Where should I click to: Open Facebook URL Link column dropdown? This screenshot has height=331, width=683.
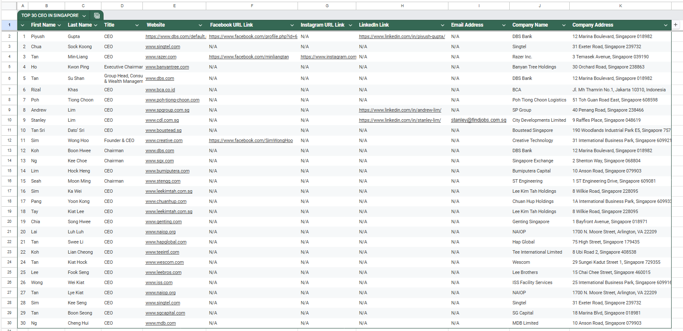pyautogui.click(x=292, y=25)
